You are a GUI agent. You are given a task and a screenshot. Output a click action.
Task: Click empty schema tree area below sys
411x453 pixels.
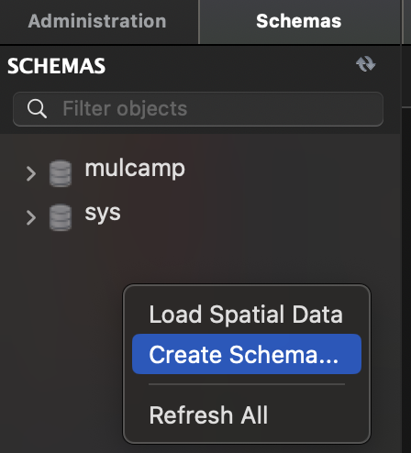[x=61, y=337]
